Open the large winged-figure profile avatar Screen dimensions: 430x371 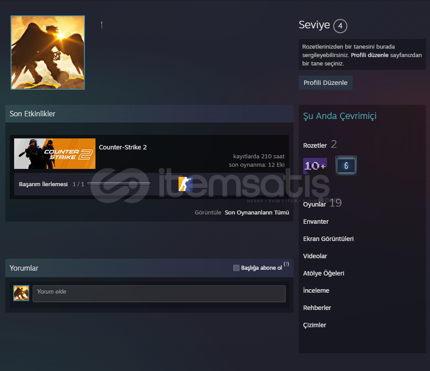point(48,53)
